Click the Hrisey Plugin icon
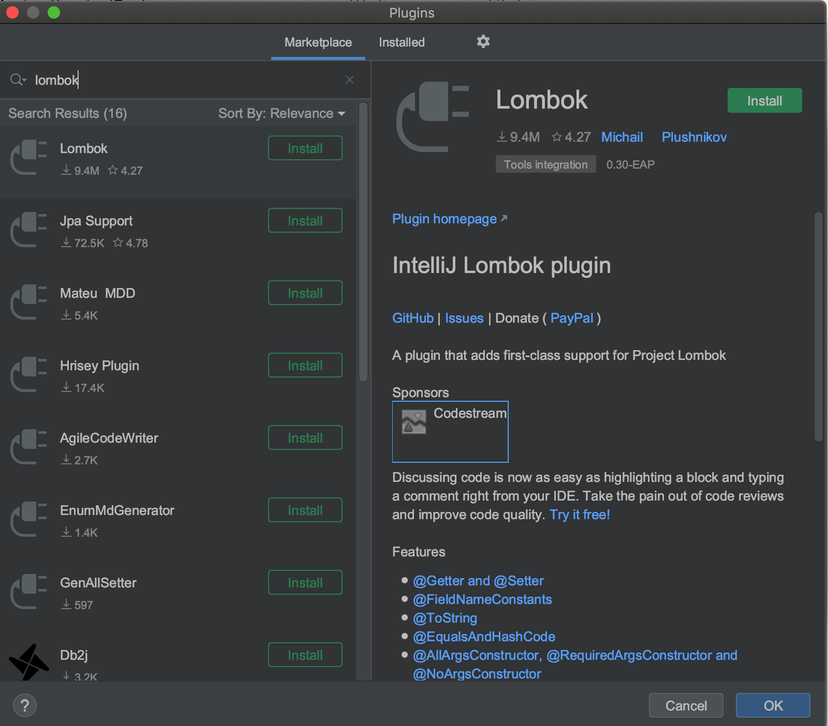Viewport: 828px width, 726px height. [x=29, y=375]
